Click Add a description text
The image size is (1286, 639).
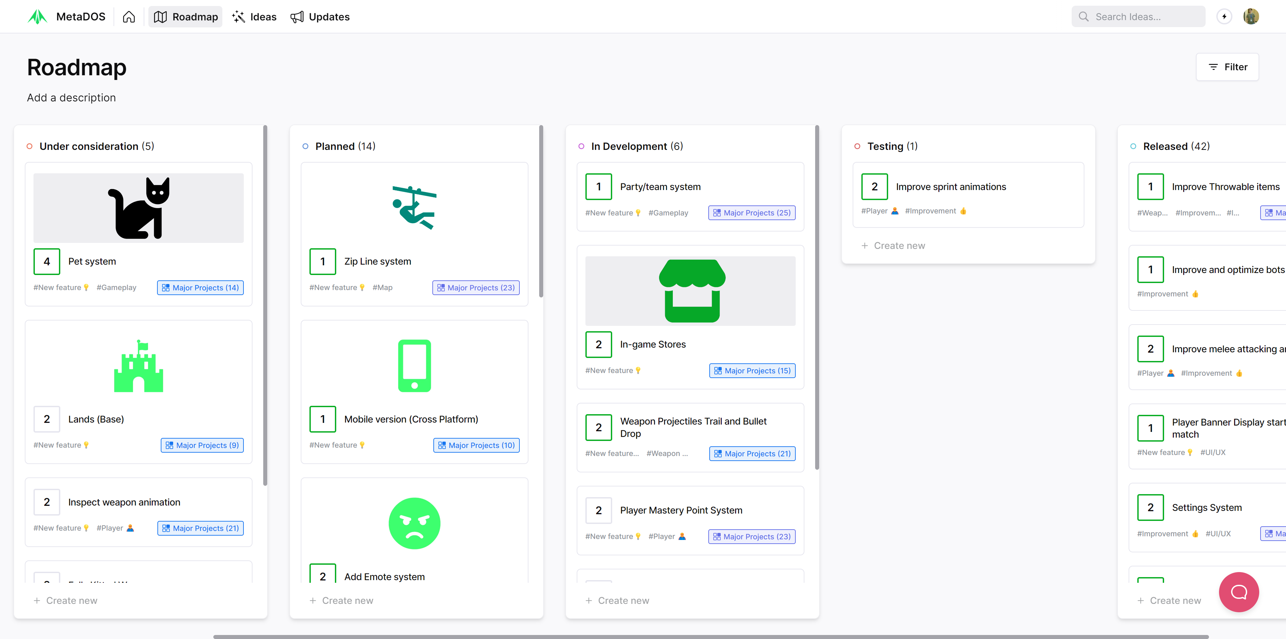click(71, 98)
